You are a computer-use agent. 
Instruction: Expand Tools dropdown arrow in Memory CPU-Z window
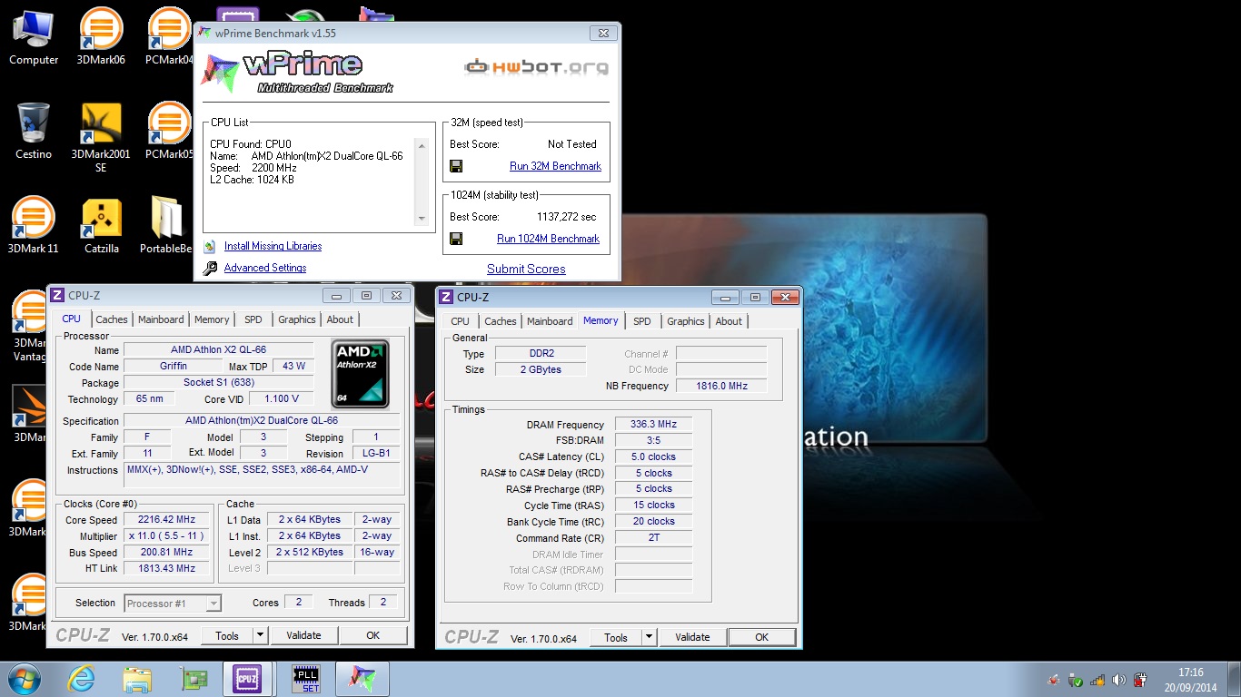pos(650,637)
